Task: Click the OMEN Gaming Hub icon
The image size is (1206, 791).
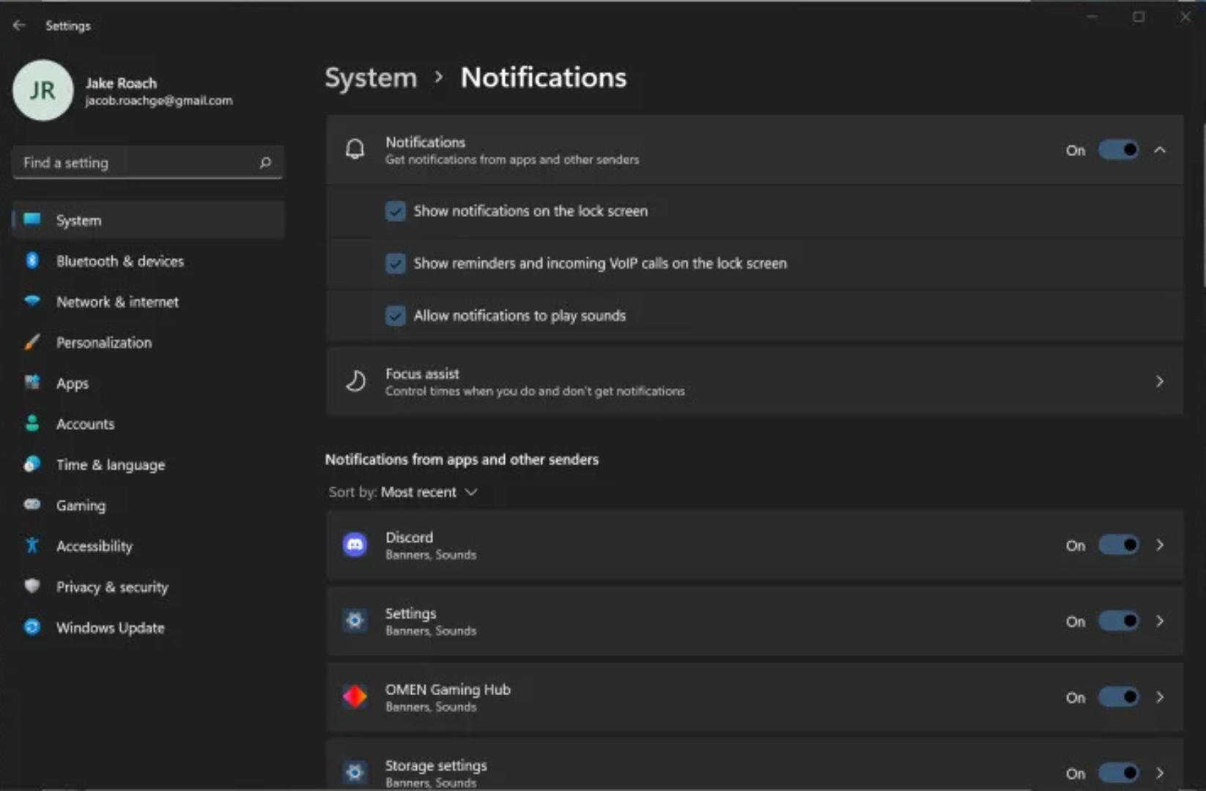Action: pyautogui.click(x=355, y=697)
